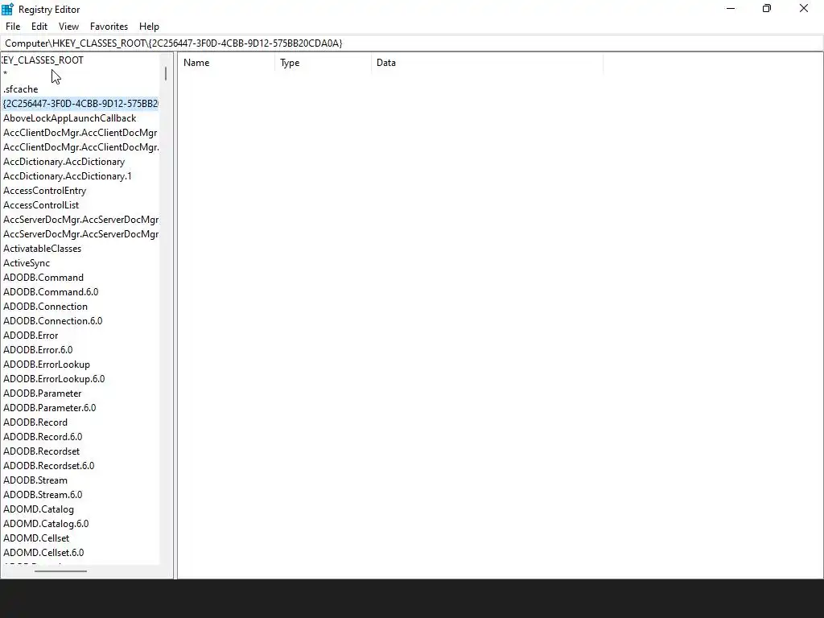
Task: Select the ADODB.Error.6.0 key
Action: tap(38, 350)
